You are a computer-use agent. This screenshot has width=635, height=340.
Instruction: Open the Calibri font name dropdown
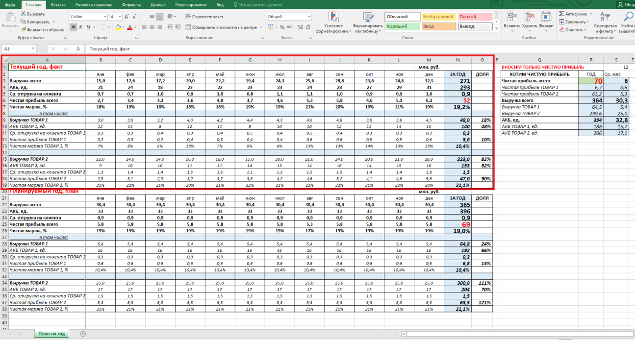click(x=104, y=17)
